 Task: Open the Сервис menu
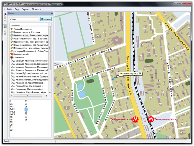coord(25,9)
